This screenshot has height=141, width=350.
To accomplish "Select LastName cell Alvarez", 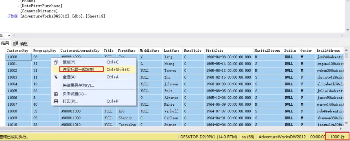I will (172, 97).
